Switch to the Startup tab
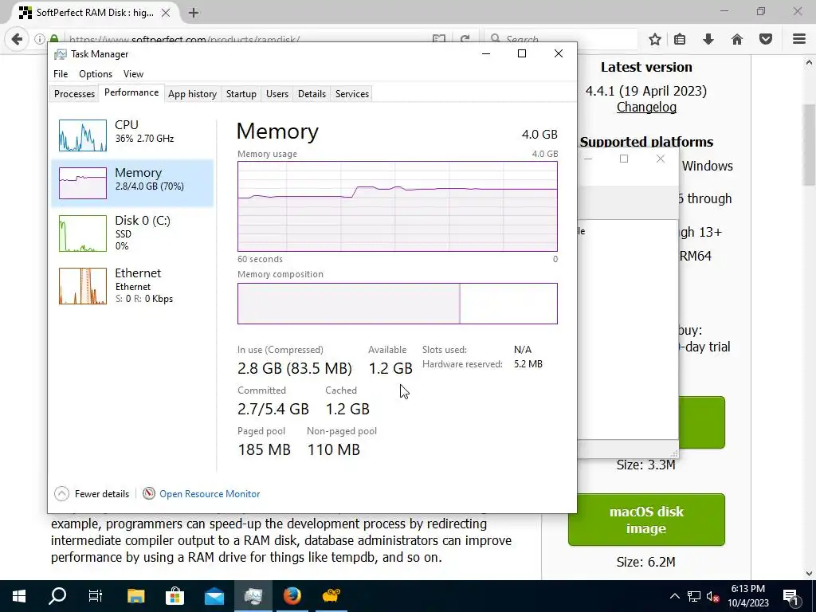The width and height of the screenshot is (816, 612). click(x=241, y=94)
